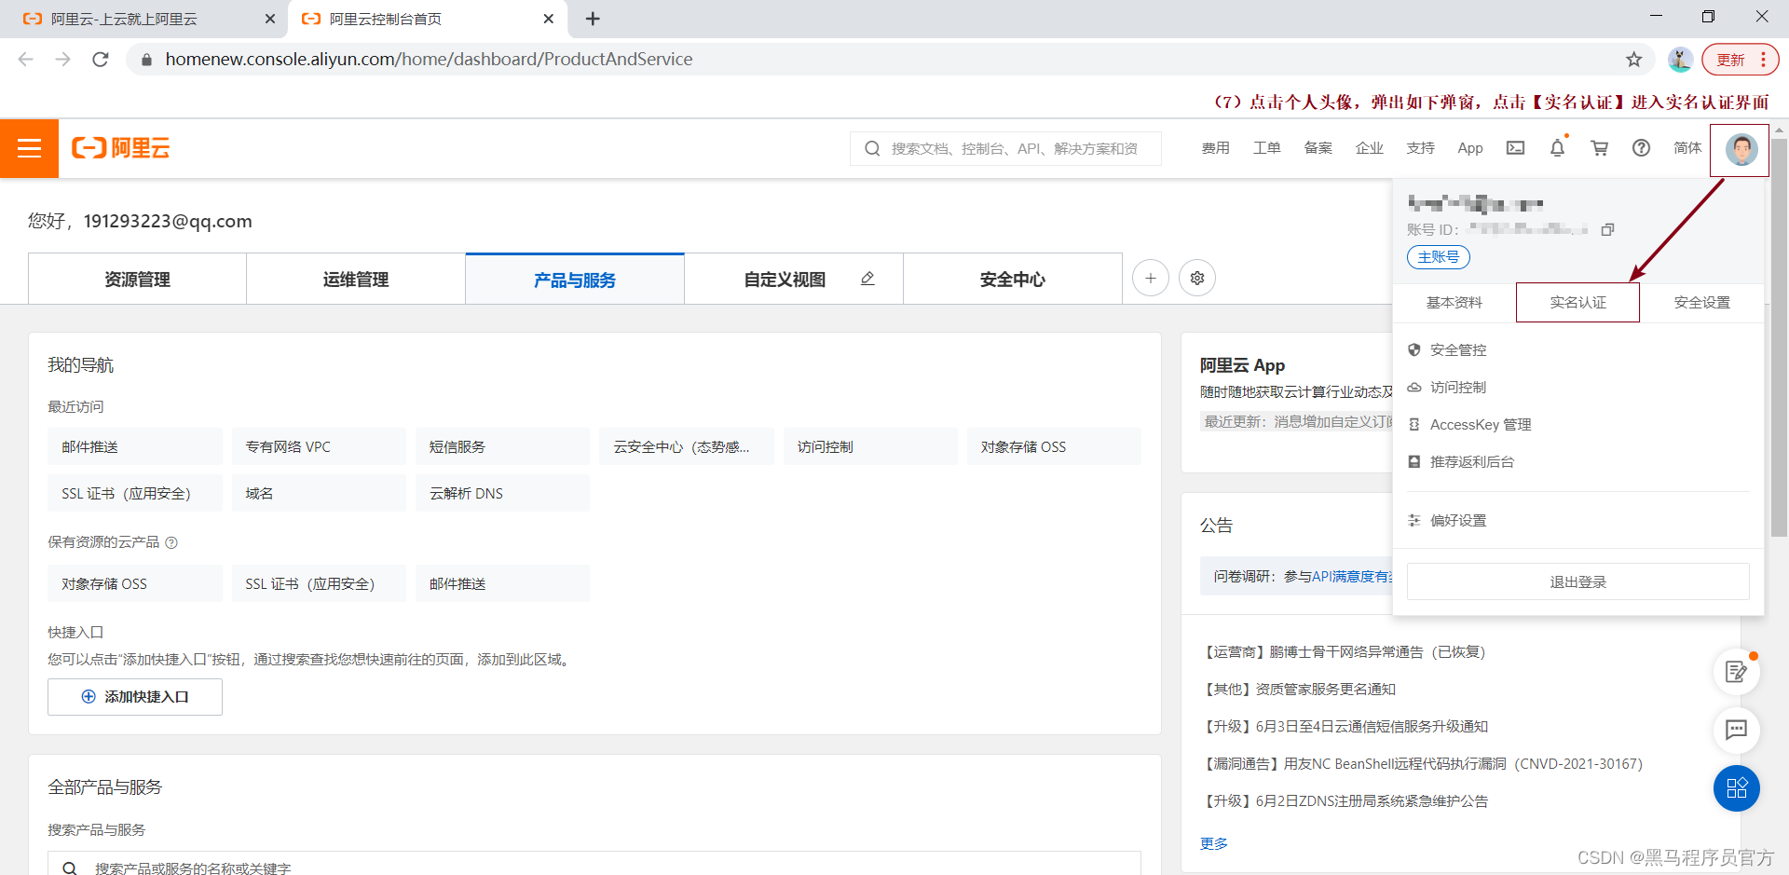Focus the 搜索产品或服务 search field
Image resolution: width=1789 pixels, height=875 pixels.
(x=594, y=864)
